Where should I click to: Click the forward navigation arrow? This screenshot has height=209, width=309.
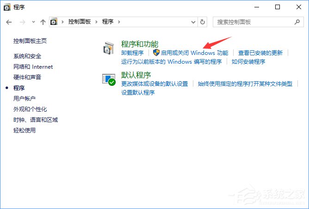tap(23, 22)
